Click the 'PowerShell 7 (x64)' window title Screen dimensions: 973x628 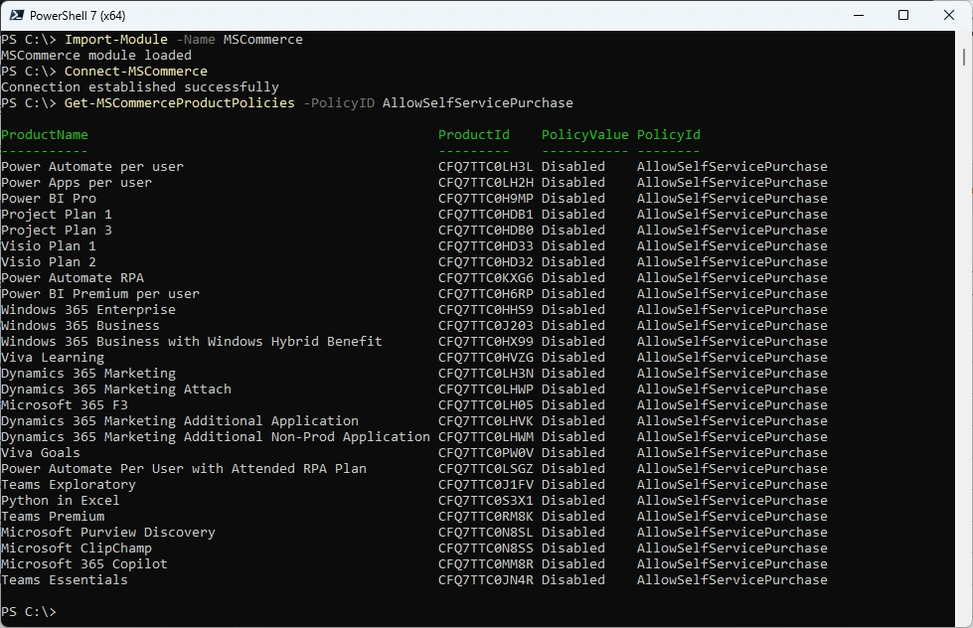[x=78, y=16]
